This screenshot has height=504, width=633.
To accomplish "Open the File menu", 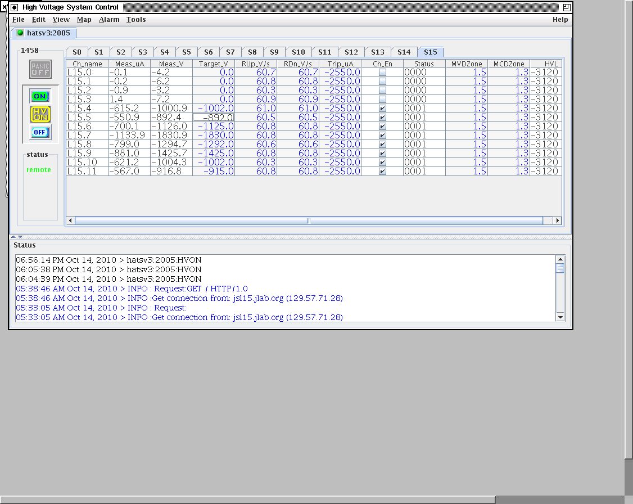I will click(x=18, y=19).
